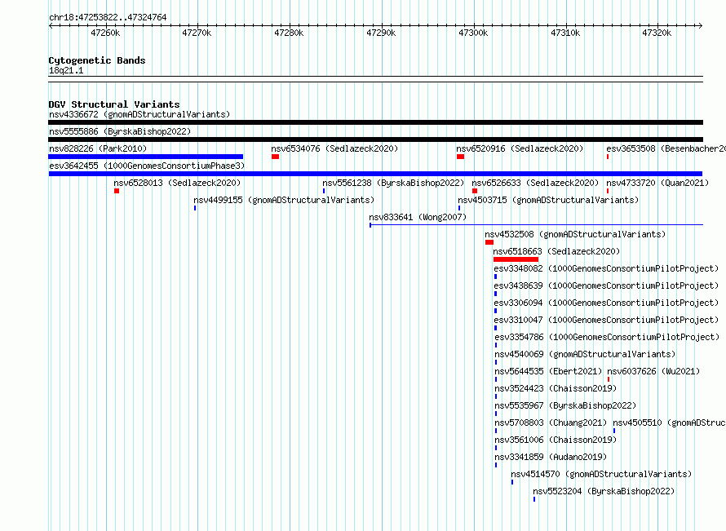The width and height of the screenshot is (726, 531).
Task: Click the chr18:47253822..47324764 coordinate label
Action: point(108,17)
